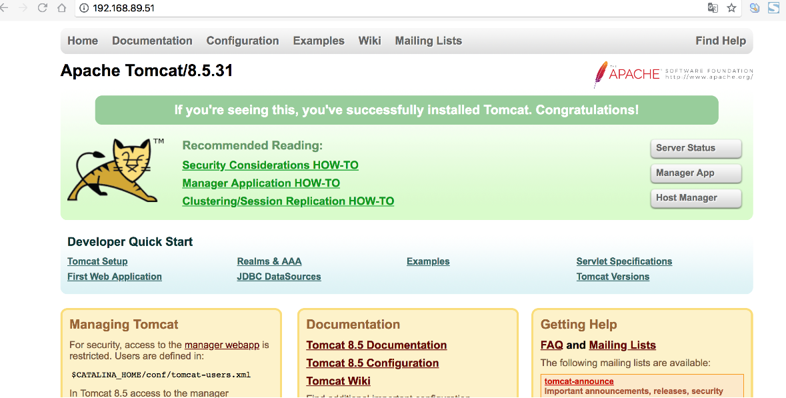
Task: Click the browser back arrow
Action: point(4,7)
